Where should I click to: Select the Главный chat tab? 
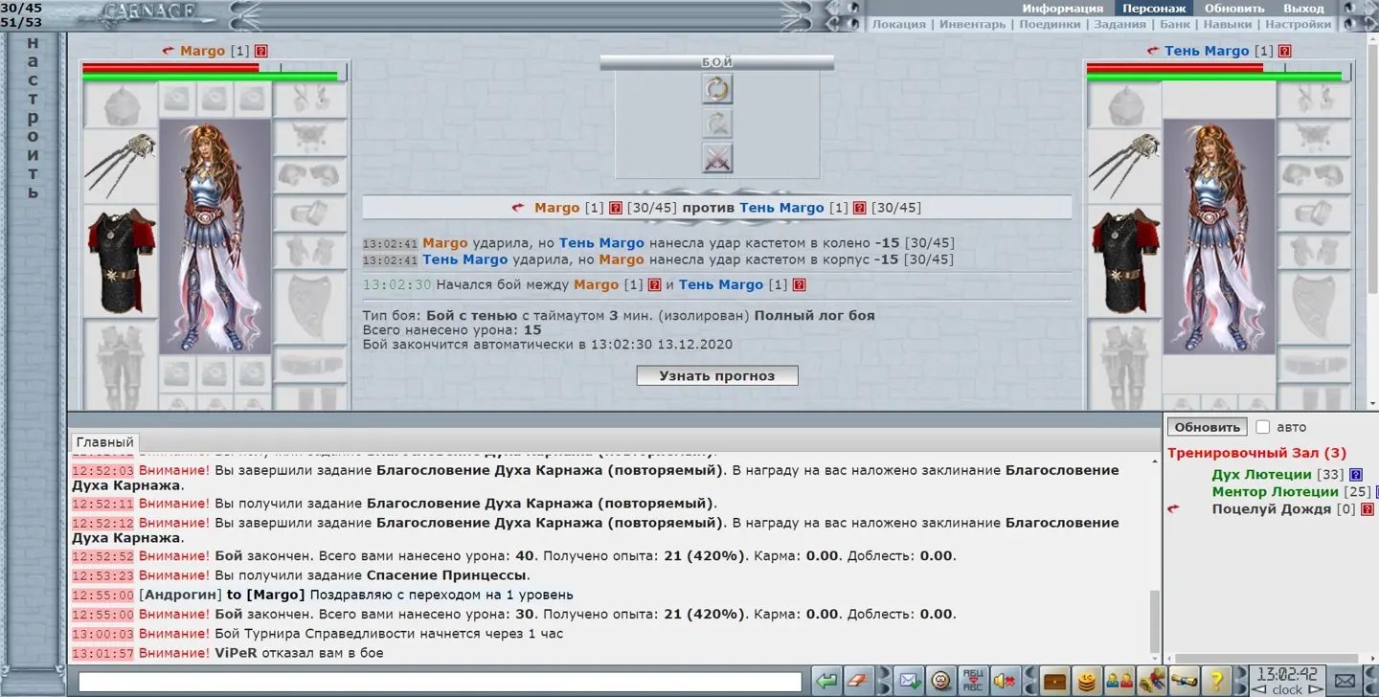point(104,442)
